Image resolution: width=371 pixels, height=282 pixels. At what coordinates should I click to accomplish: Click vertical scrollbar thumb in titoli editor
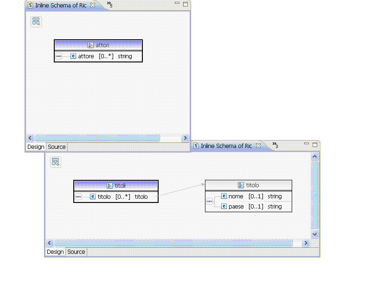(x=314, y=195)
